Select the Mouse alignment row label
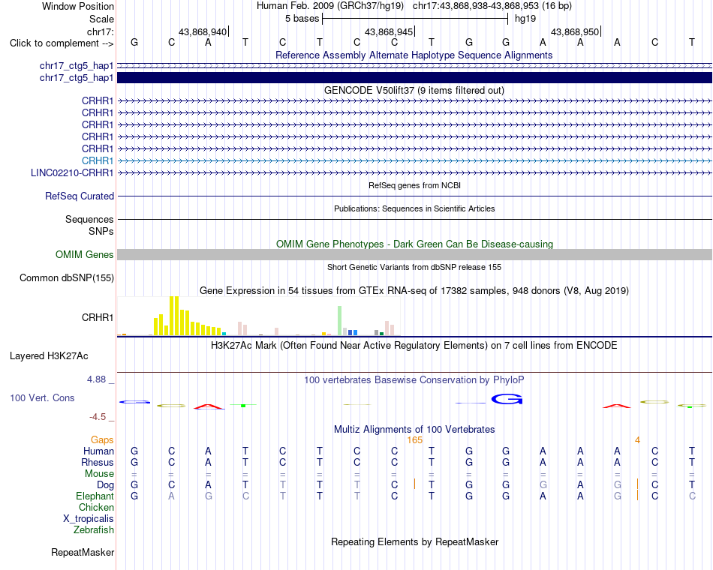The image size is (713, 570). pyautogui.click(x=99, y=474)
